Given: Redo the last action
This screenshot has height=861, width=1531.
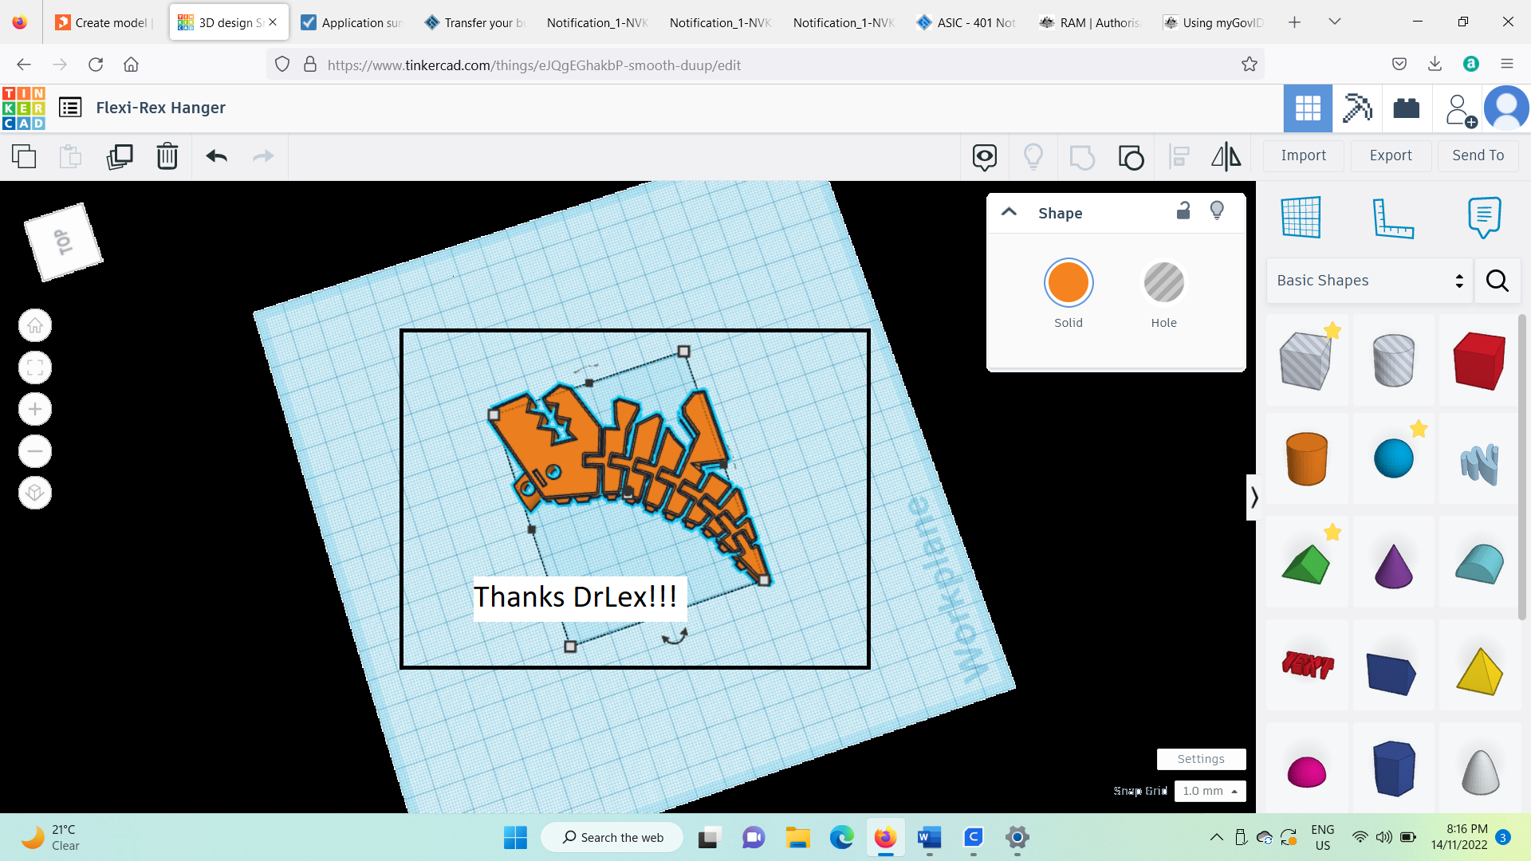Looking at the screenshot, I should point(263,156).
